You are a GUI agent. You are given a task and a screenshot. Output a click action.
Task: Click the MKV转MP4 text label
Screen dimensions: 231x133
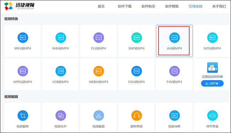(23, 48)
